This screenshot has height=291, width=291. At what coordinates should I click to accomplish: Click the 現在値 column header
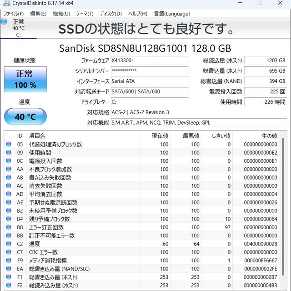[x=155, y=136]
